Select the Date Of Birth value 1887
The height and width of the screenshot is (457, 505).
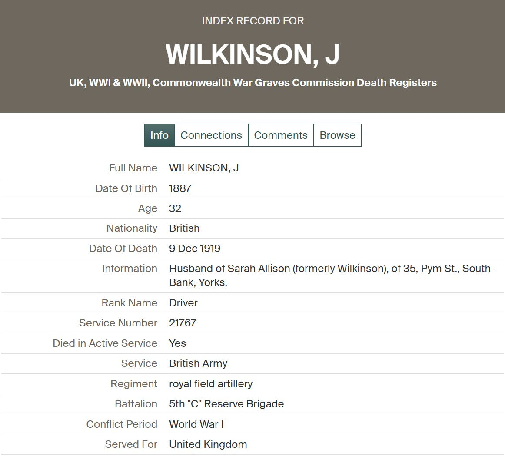pyautogui.click(x=180, y=188)
